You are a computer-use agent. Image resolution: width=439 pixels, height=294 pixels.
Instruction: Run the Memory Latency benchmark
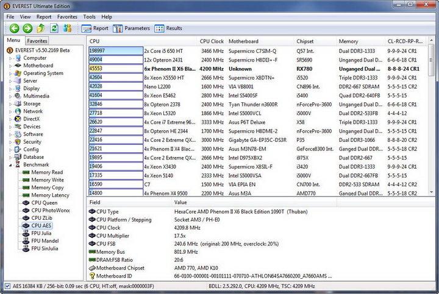50,195
